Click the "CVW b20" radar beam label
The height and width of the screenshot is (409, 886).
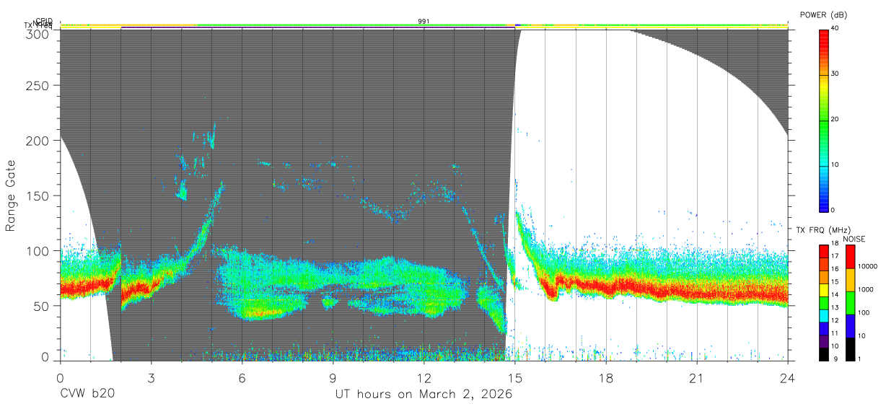tap(87, 395)
